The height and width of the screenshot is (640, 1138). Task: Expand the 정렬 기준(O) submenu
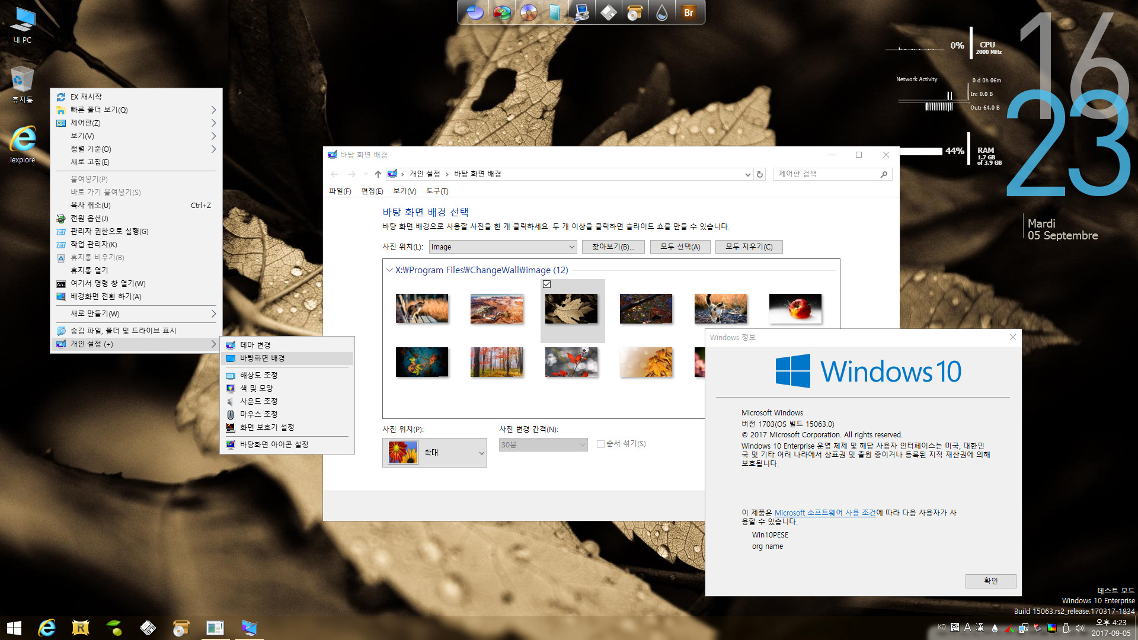pyautogui.click(x=213, y=149)
